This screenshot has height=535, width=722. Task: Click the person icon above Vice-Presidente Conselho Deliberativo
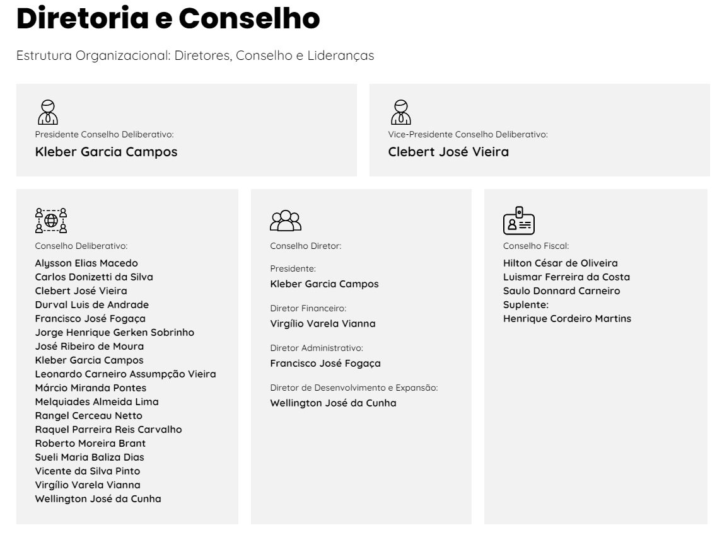pyautogui.click(x=400, y=112)
